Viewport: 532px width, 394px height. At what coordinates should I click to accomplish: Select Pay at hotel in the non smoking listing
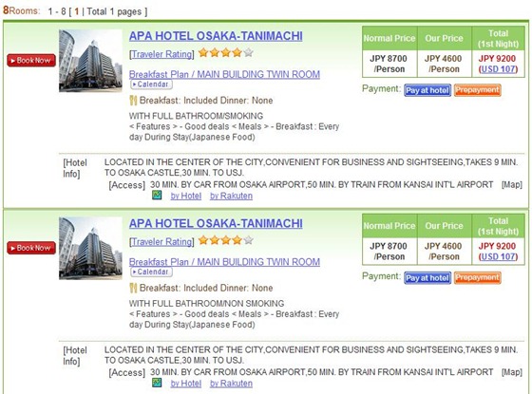click(427, 278)
